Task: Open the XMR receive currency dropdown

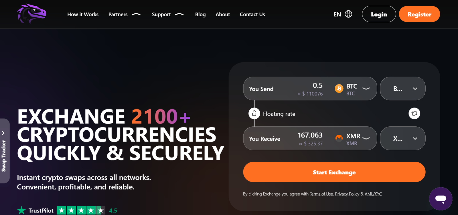Action: pyautogui.click(x=366, y=138)
